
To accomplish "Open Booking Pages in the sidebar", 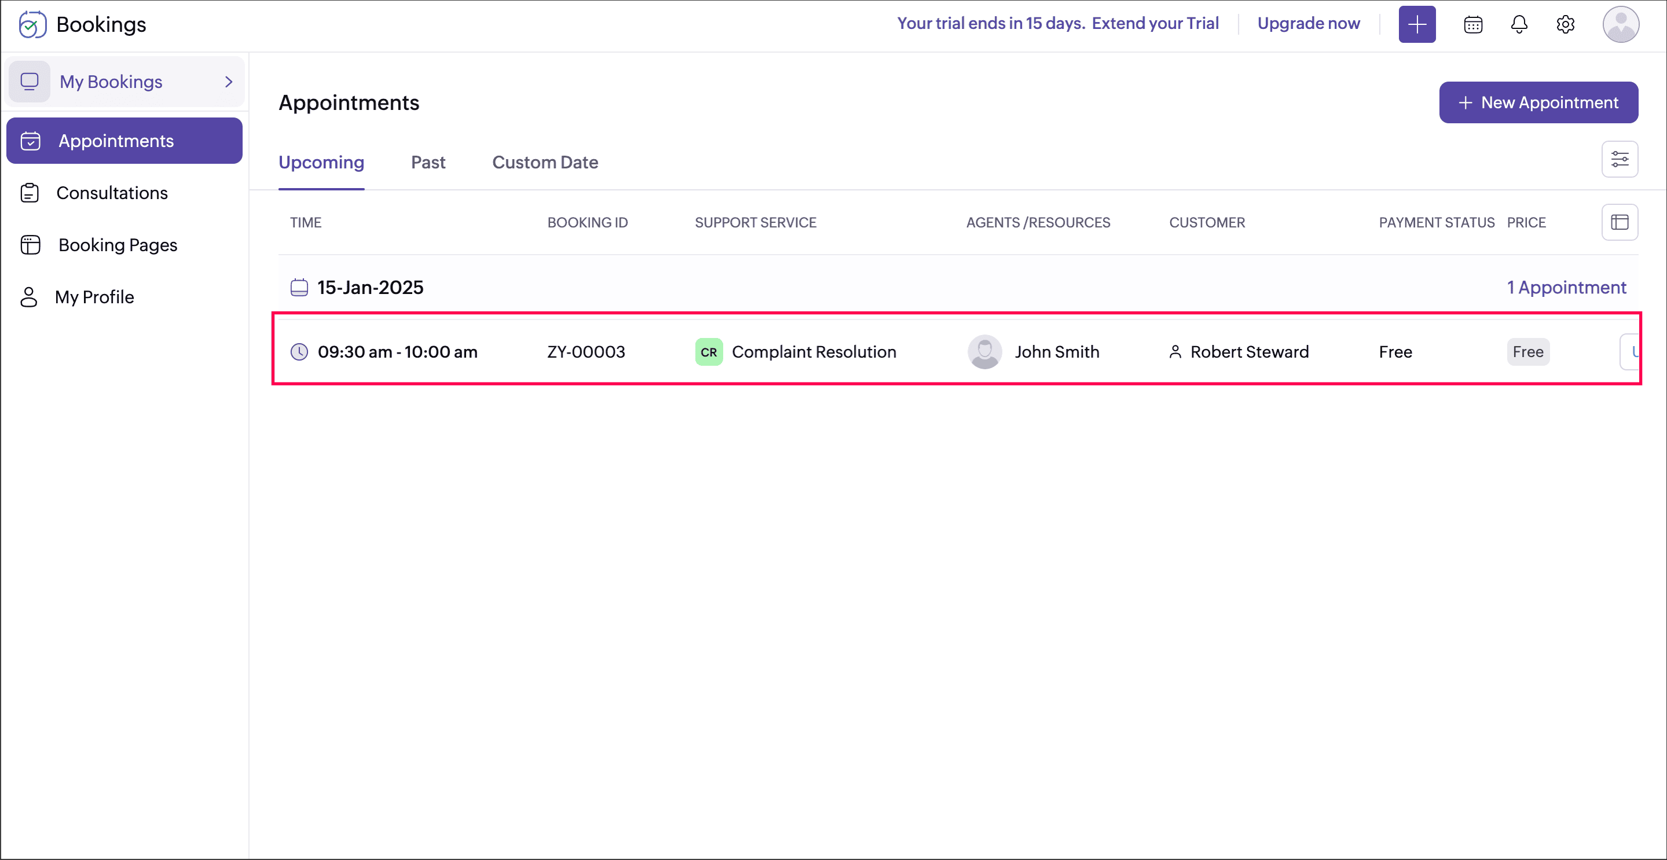I will point(117,245).
